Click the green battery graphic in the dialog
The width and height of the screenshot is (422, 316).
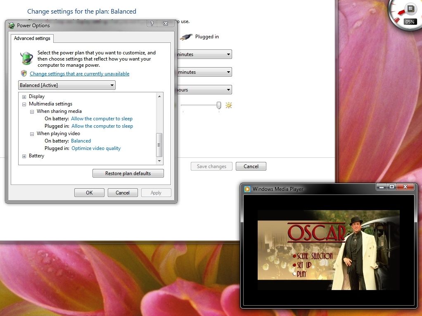[x=26, y=58]
